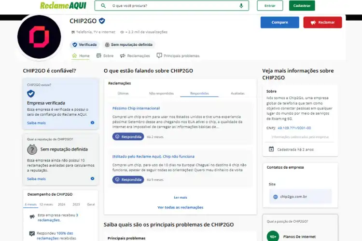
Task: Click the Entrar button
Action: [x=270, y=5]
